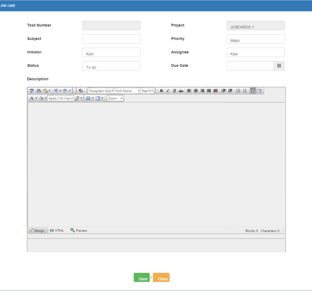Click the Status field showing To do
312x296 pixels.
[111, 66]
